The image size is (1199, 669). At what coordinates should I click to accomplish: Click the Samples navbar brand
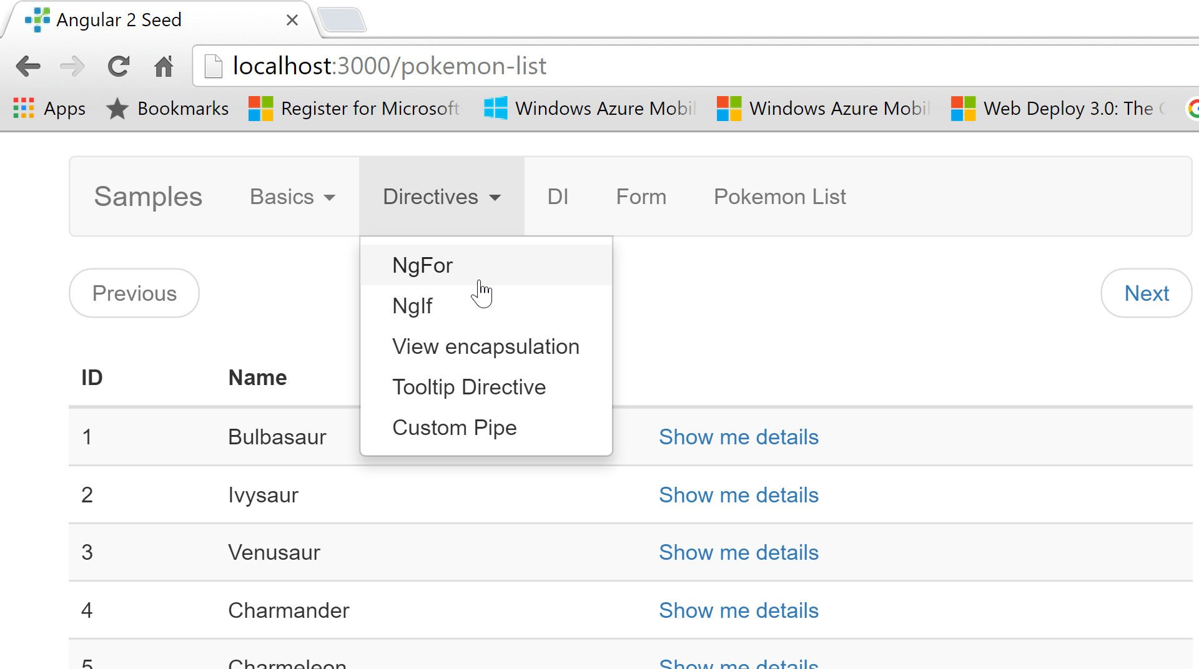pos(148,197)
